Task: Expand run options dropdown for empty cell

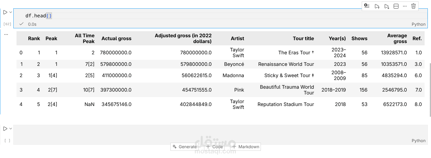Action: [x=11, y=129]
